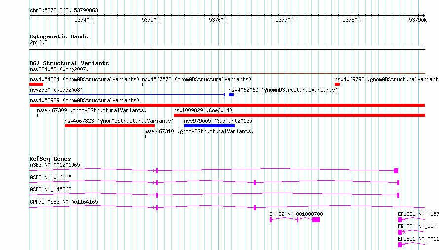Click the thin blue nsv2730 line

point(127,95)
